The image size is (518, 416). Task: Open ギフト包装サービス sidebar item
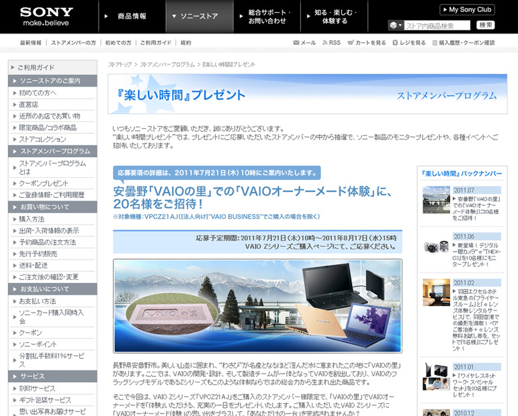(45, 400)
